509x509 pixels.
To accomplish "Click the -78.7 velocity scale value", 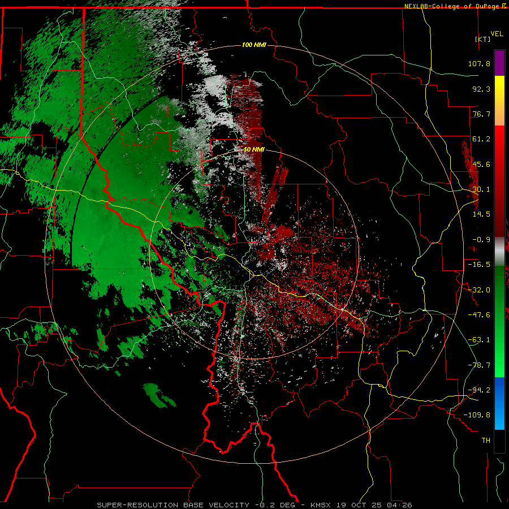I will click(x=479, y=365).
